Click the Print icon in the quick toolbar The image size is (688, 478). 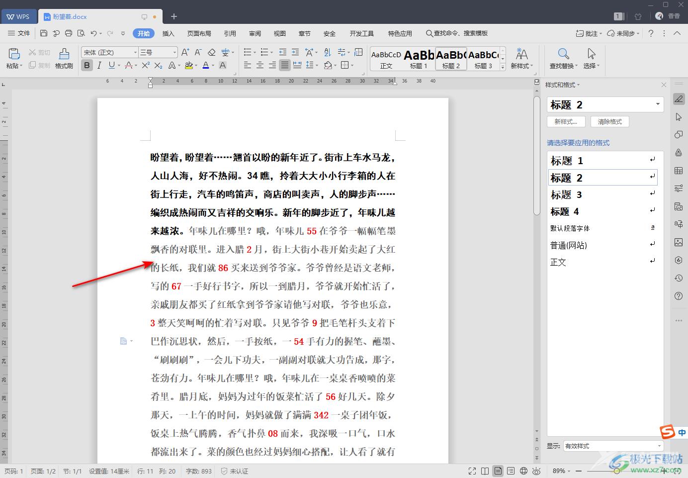[69, 33]
